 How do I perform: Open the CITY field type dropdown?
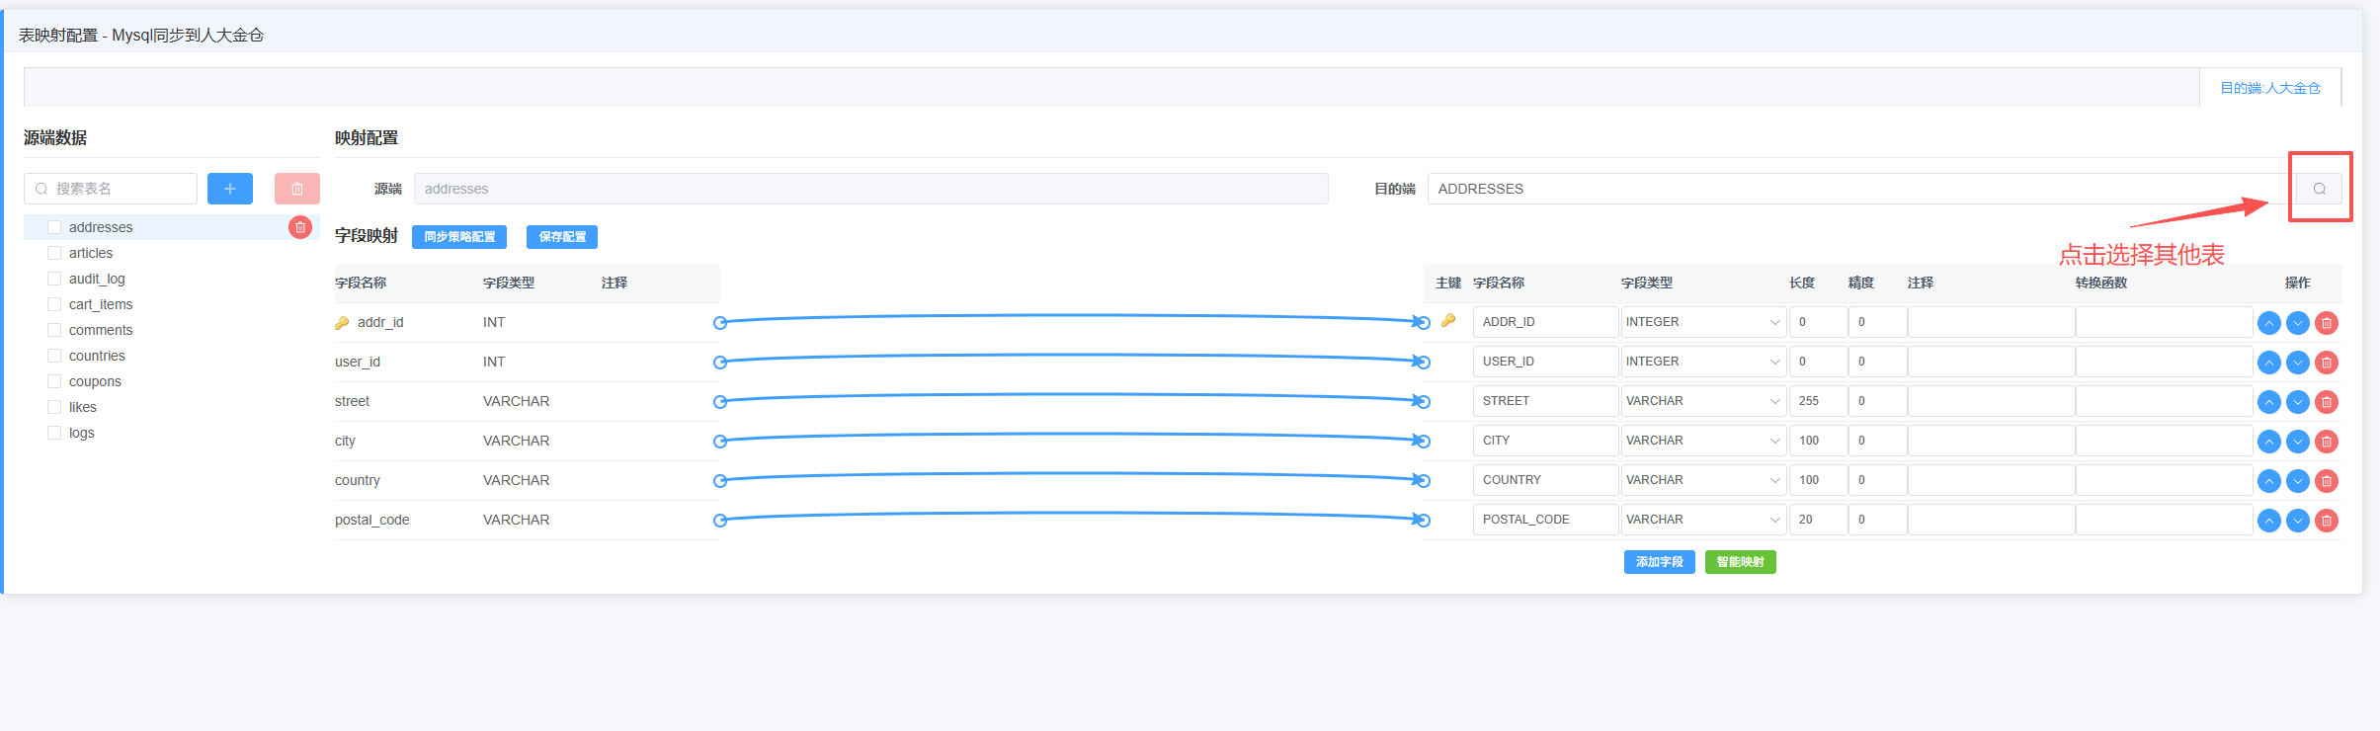(x=1704, y=441)
